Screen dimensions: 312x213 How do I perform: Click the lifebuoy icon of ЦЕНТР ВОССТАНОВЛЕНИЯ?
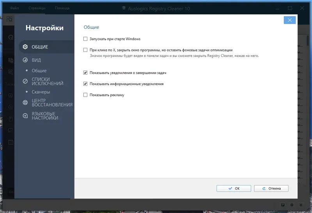coord(25,102)
